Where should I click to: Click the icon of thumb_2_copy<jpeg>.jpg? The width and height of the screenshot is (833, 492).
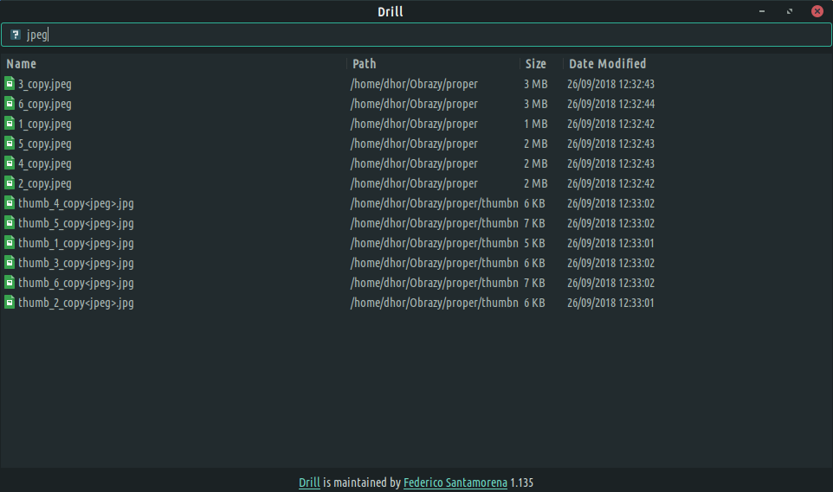point(10,303)
